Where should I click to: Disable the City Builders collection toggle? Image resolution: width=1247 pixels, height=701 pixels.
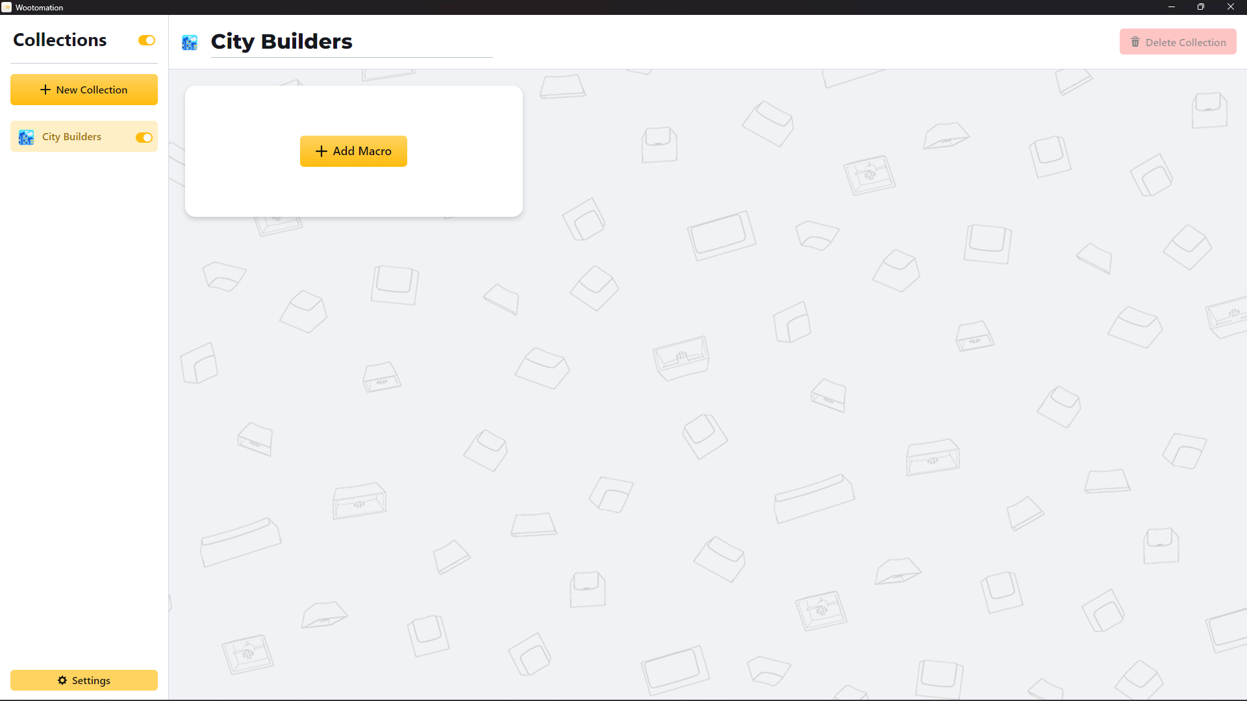point(144,137)
